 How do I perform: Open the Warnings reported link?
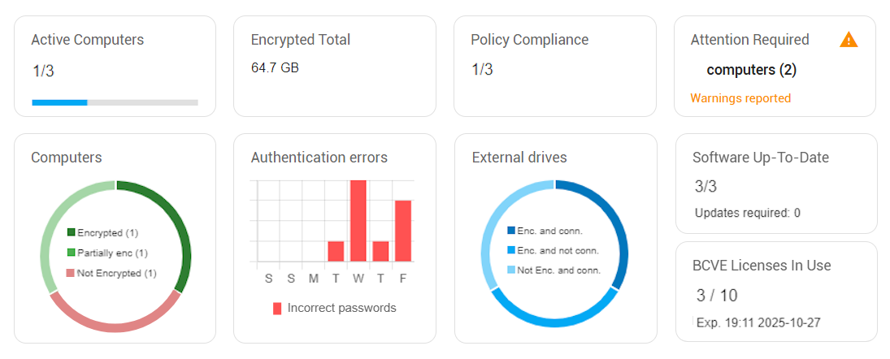740,98
